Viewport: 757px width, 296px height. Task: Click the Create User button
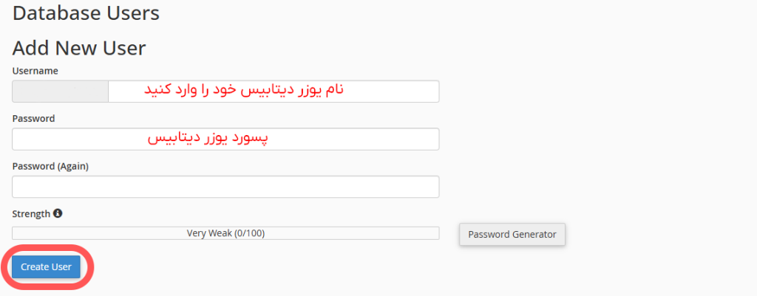point(46,266)
